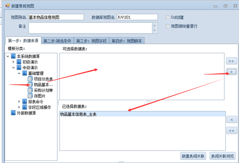
Task: Click the 外部数据源 database icon
Action: point(13,113)
